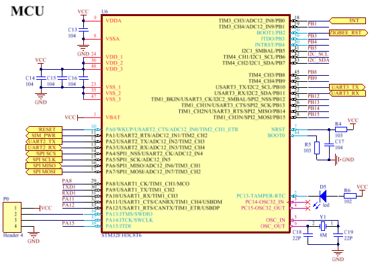Viewport: 372px width, 267px height.
Task: Select the SIM_PWR port label
Action: coord(44,136)
